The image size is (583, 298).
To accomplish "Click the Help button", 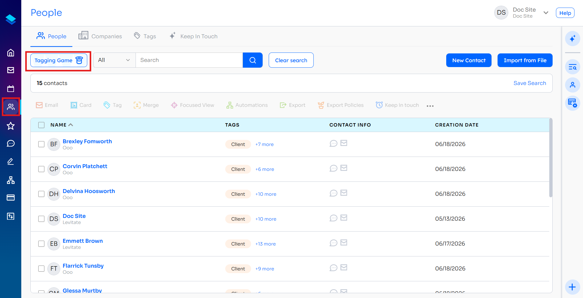I will pos(565,13).
